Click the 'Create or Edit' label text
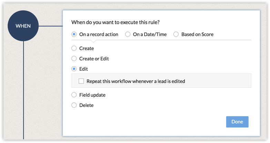The height and width of the screenshot is (143, 270). pos(94,59)
